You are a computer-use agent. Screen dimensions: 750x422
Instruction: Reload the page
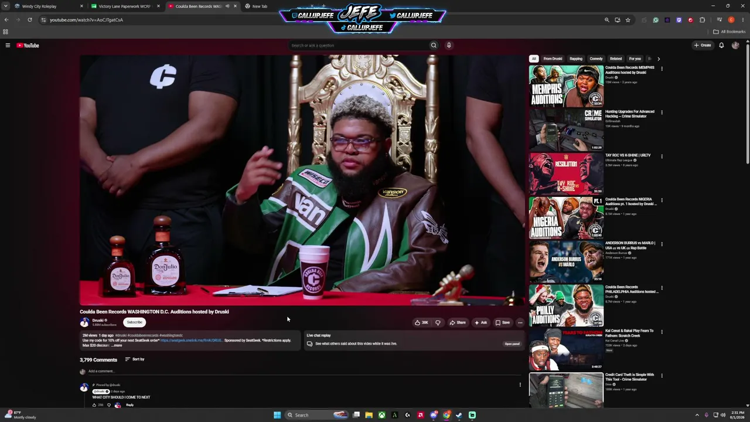[30, 20]
